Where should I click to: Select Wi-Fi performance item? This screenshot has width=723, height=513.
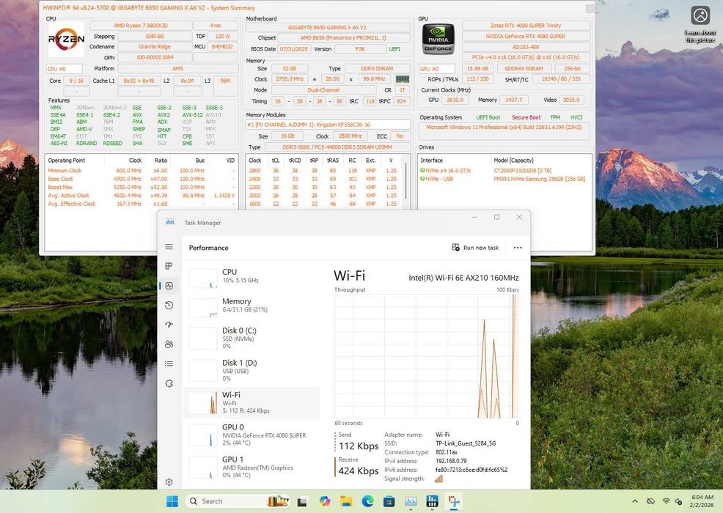coord(252,403)
